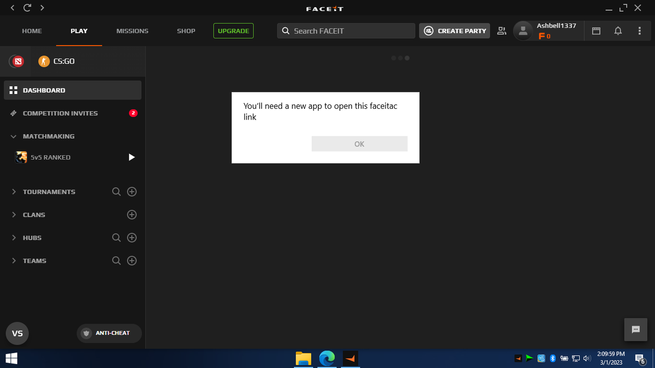This screenshot has width=655, height=368.
Task: Create a tournament with the plus icon
Action: tap(132, 192)
